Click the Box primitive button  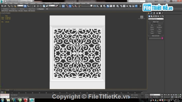[152, 25]
